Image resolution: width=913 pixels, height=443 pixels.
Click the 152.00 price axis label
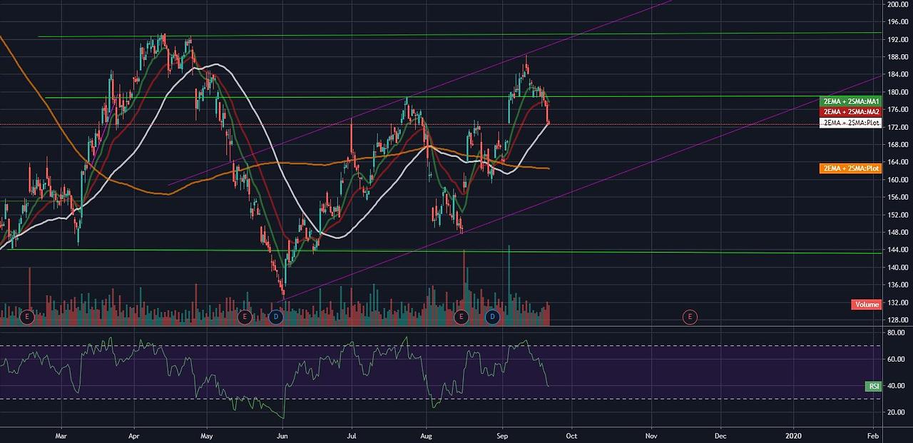click(x=897, y=215)
